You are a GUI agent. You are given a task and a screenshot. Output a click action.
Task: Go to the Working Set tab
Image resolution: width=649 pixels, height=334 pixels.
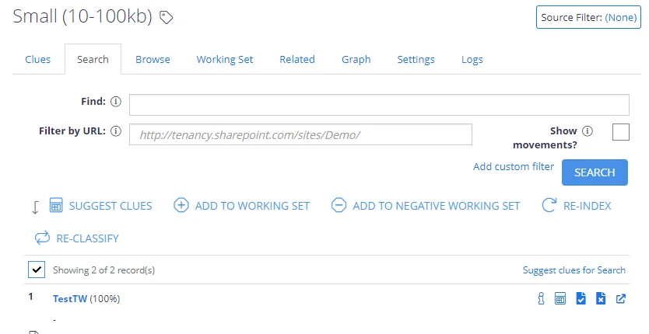[225, 60]
